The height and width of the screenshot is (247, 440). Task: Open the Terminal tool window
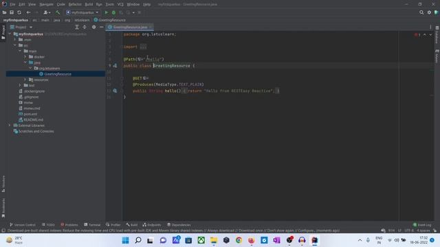click(92, 225)
